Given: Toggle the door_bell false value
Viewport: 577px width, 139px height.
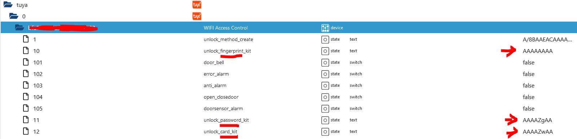Looking at the screenshot, I should pos(529,63).
